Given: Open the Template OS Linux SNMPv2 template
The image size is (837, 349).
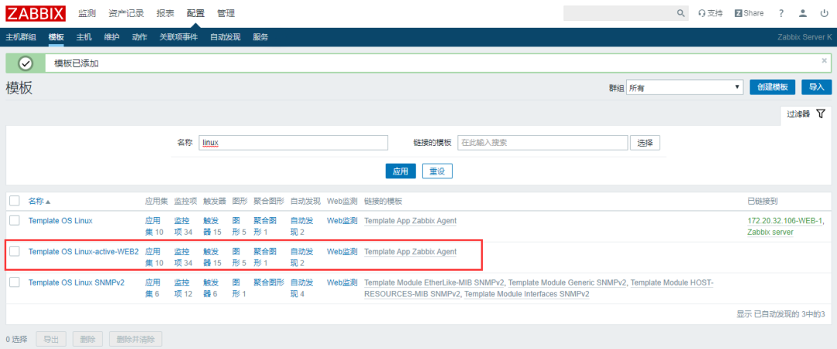Looking at the screenshot, I should click(76, 282).
